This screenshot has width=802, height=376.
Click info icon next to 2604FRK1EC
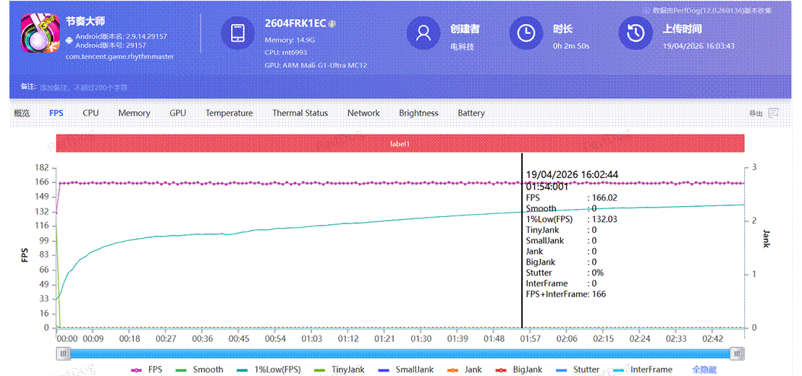click(x=332, y=24)
